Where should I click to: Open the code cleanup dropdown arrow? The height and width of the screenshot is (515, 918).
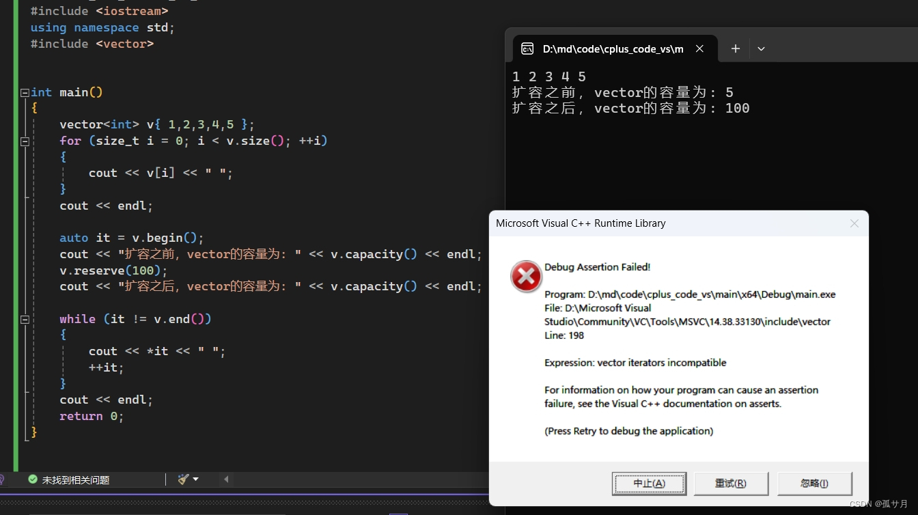pos(196,479)
